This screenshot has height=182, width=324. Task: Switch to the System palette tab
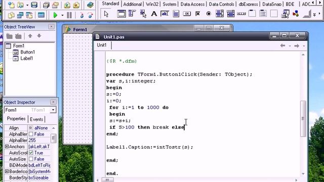170,4
